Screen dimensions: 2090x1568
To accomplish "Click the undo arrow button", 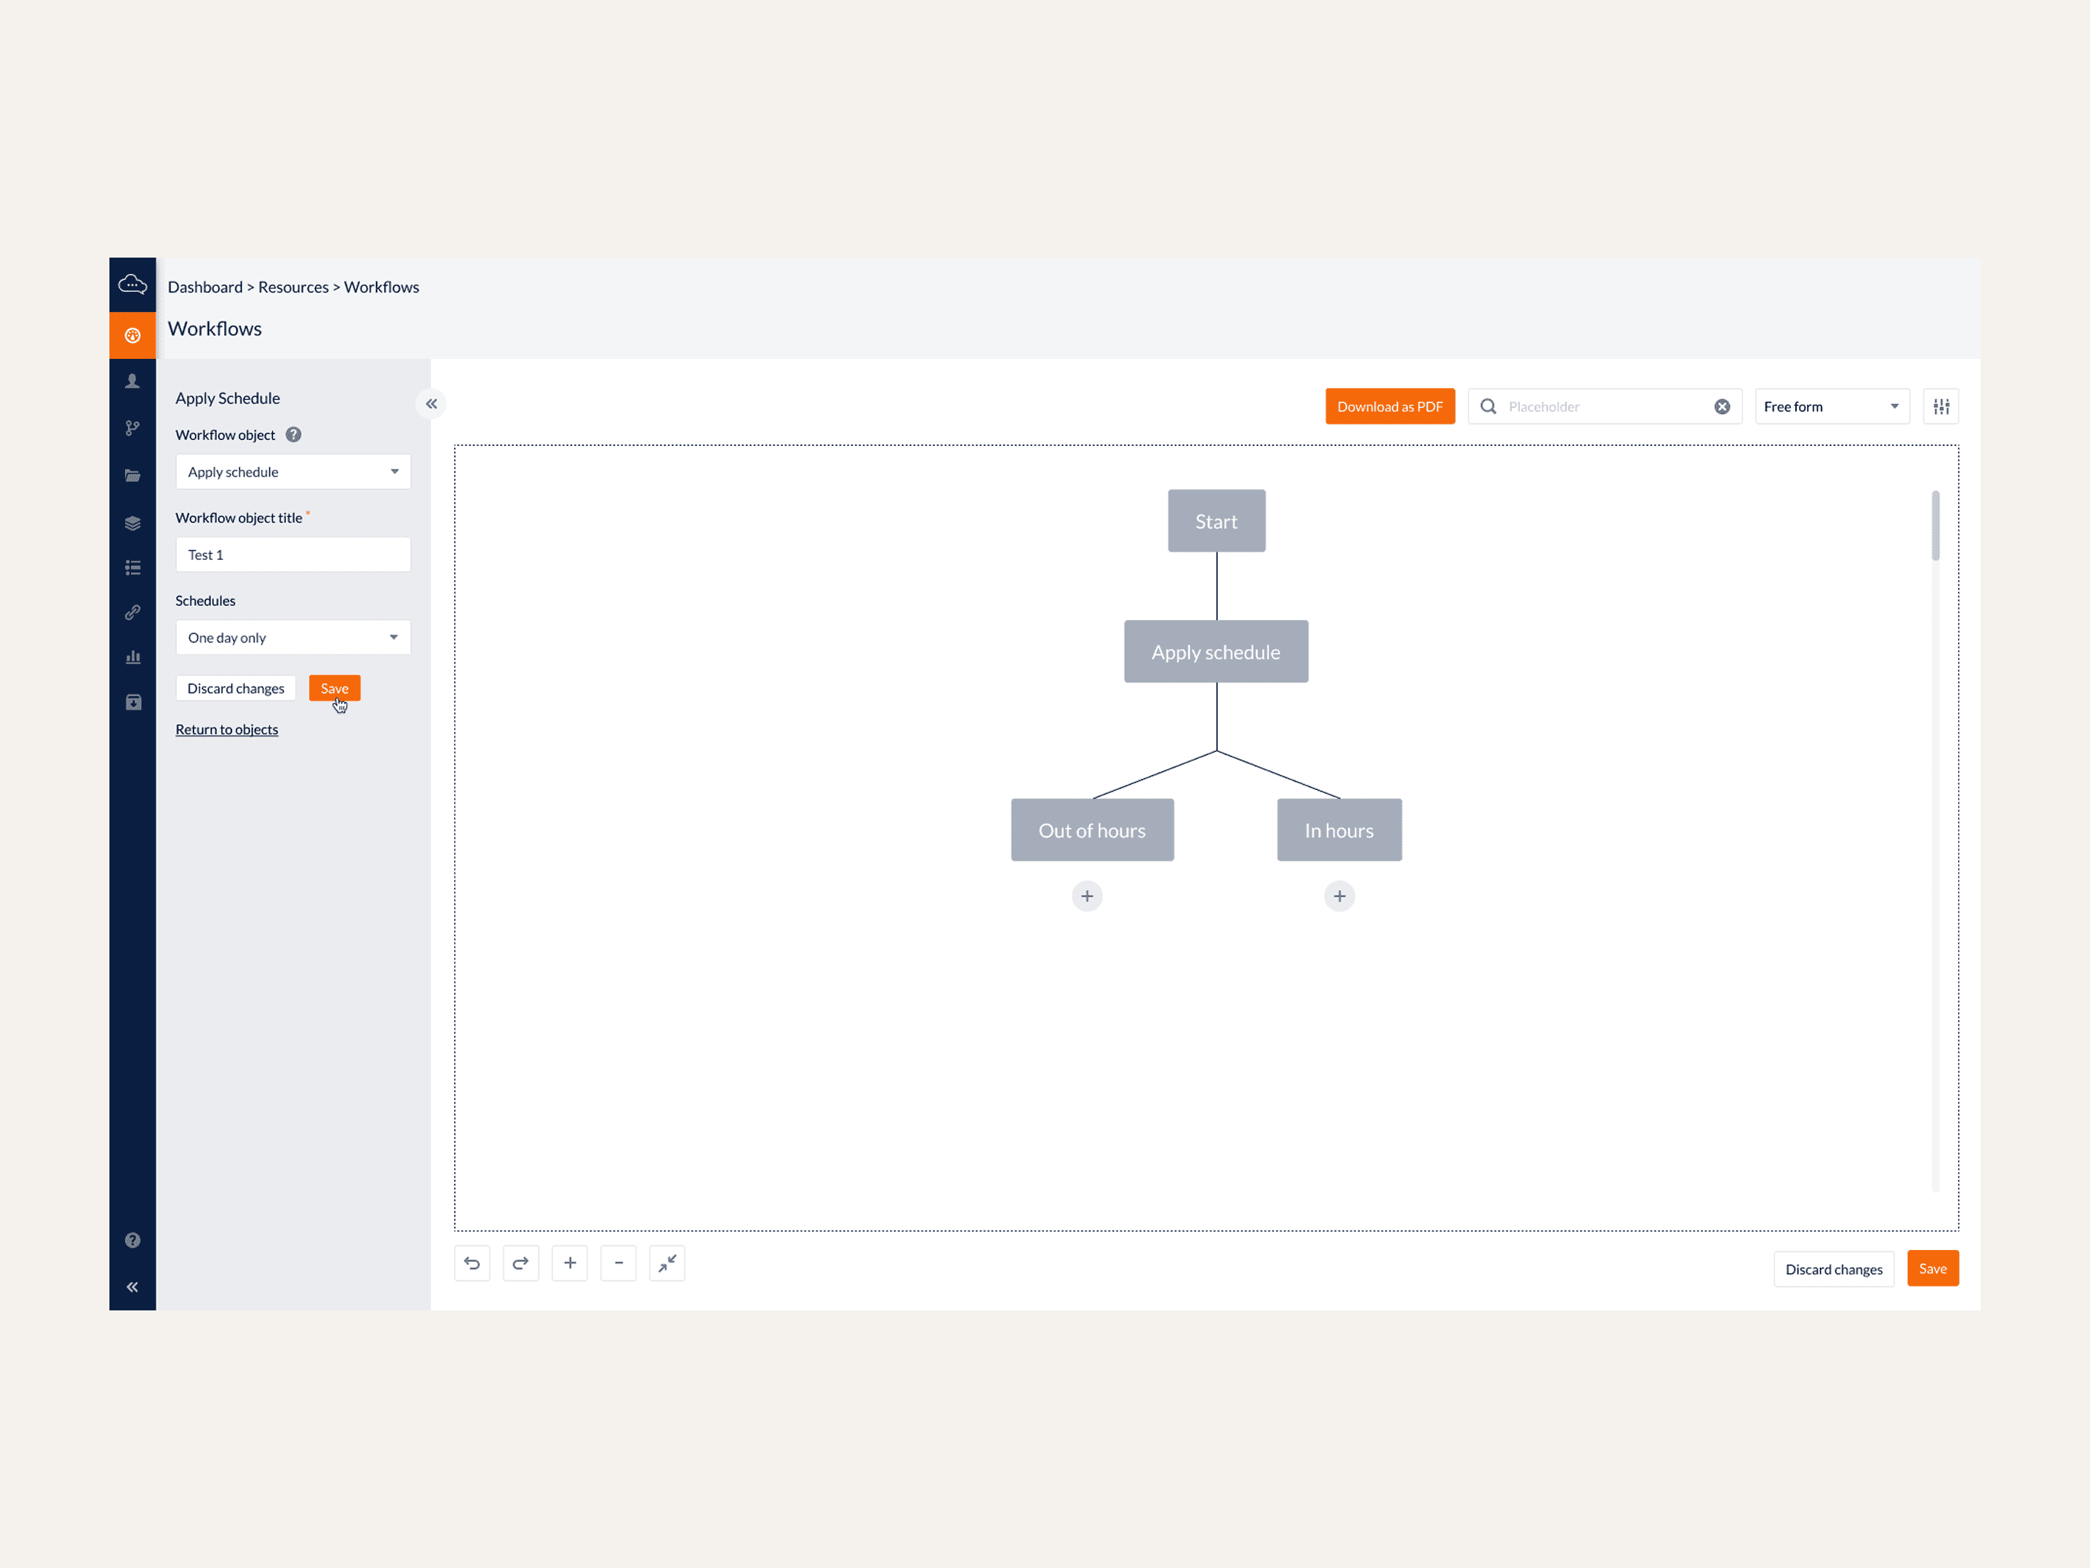I will (x=471, y=1263).
